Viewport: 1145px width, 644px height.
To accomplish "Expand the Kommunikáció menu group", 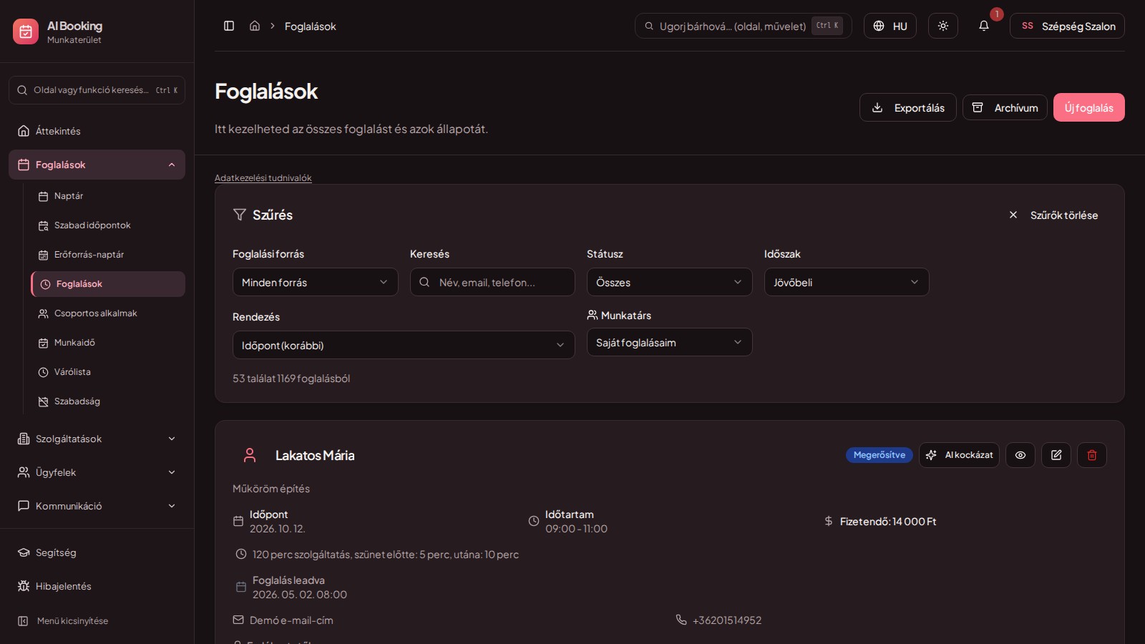I will pyautogui.click(x=97, y=506).
